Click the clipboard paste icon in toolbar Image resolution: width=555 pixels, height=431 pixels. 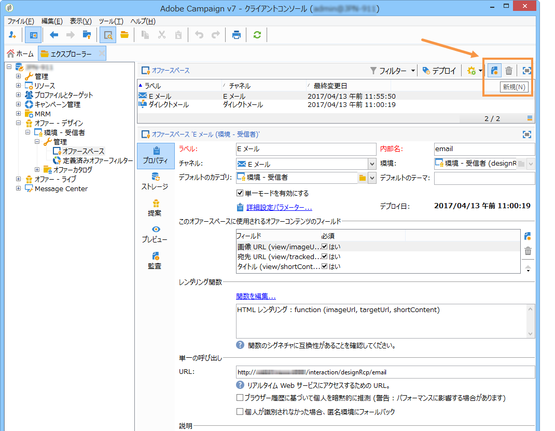178,35
